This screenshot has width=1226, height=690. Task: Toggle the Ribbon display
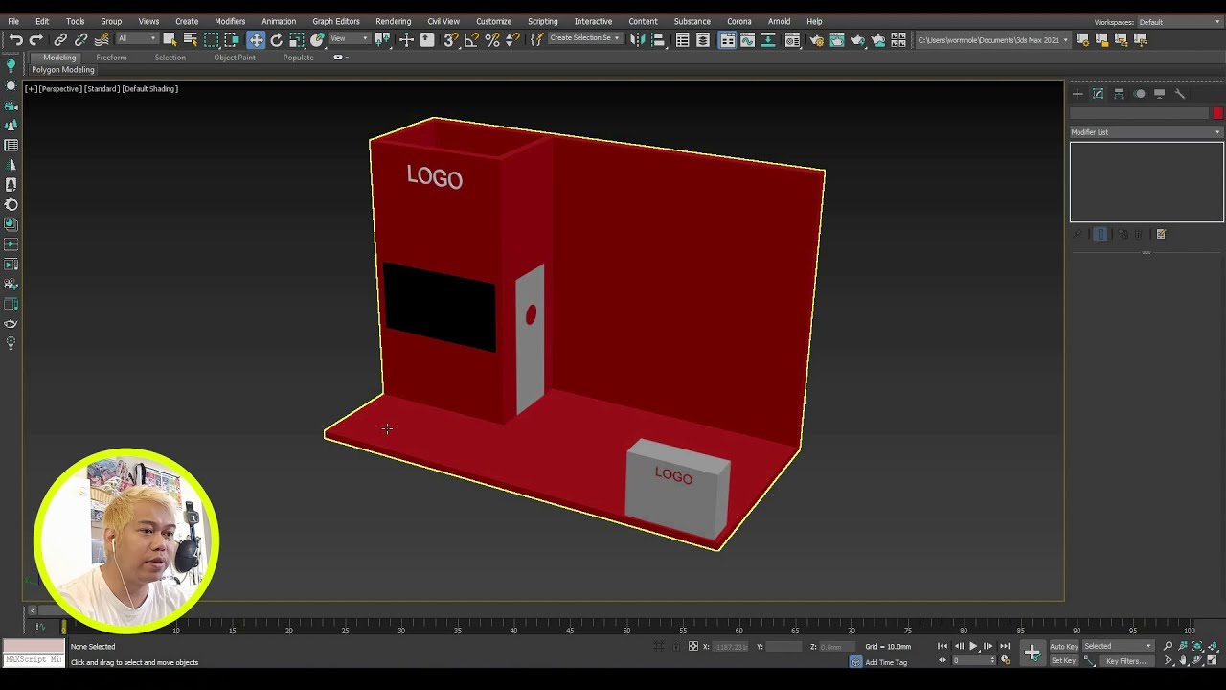click(728, 39)
